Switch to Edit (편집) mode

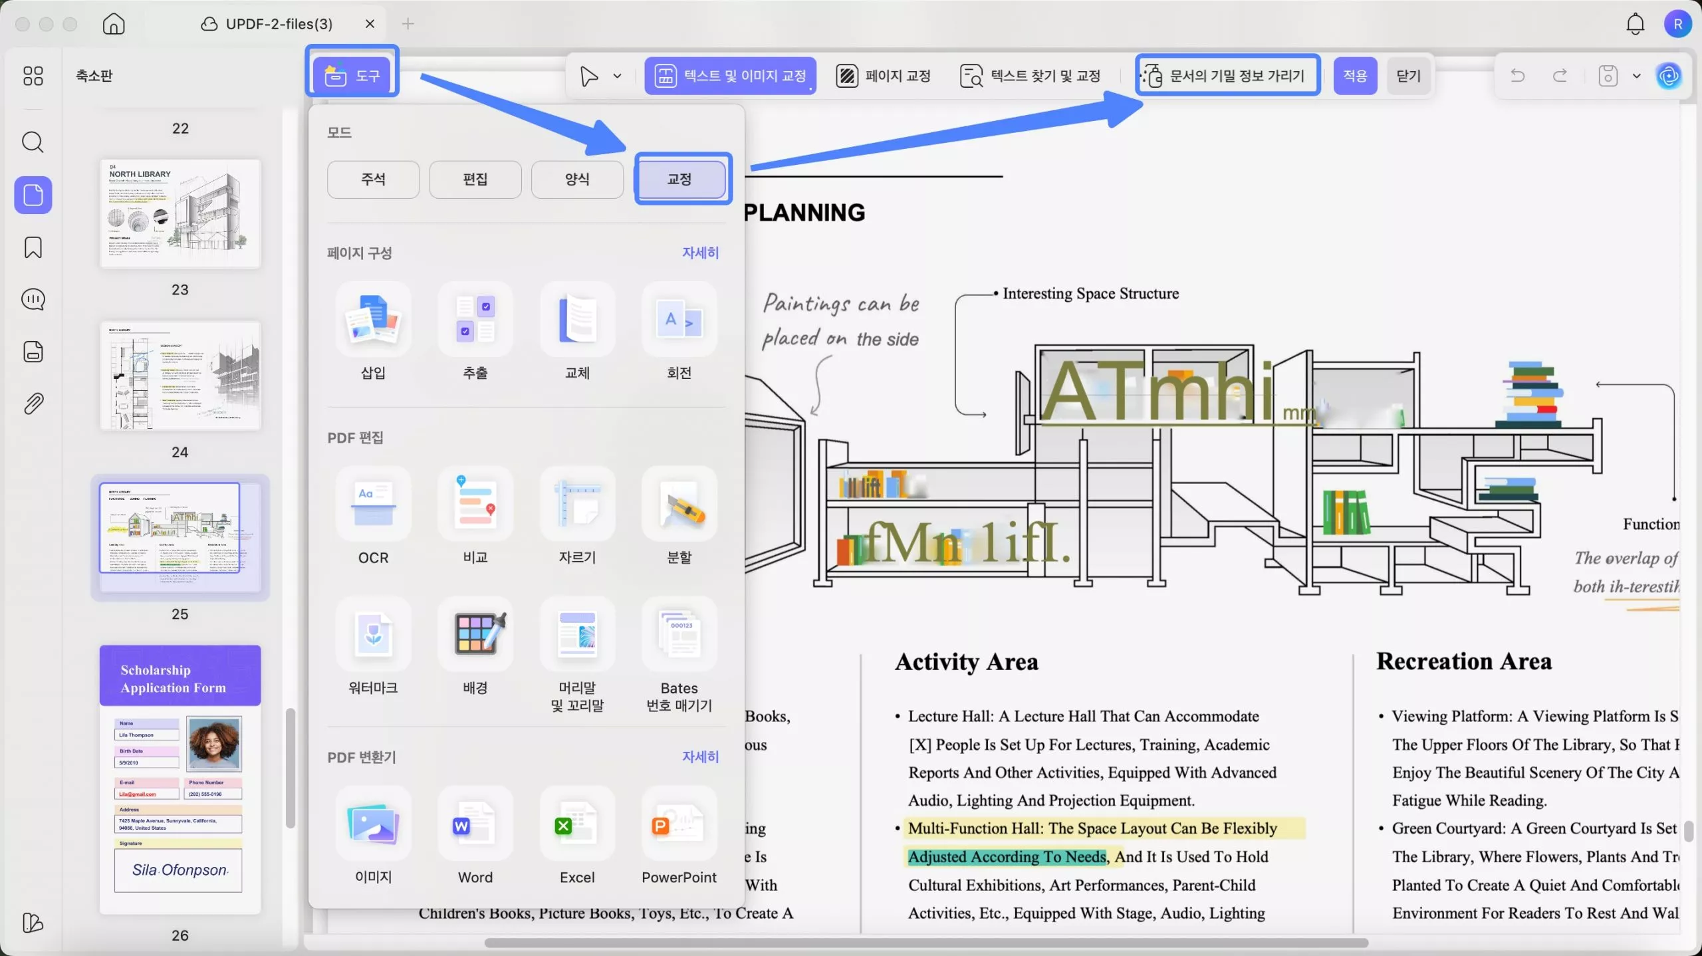475,179
